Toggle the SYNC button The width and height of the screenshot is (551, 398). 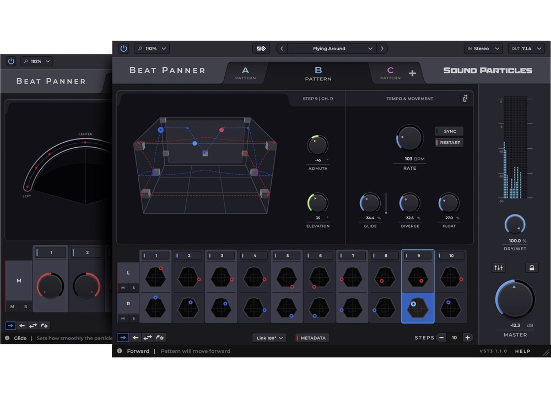point(449,131)
